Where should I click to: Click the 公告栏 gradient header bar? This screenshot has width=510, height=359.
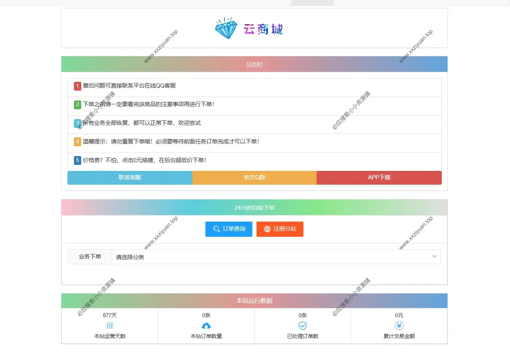[x=254, y=64]
